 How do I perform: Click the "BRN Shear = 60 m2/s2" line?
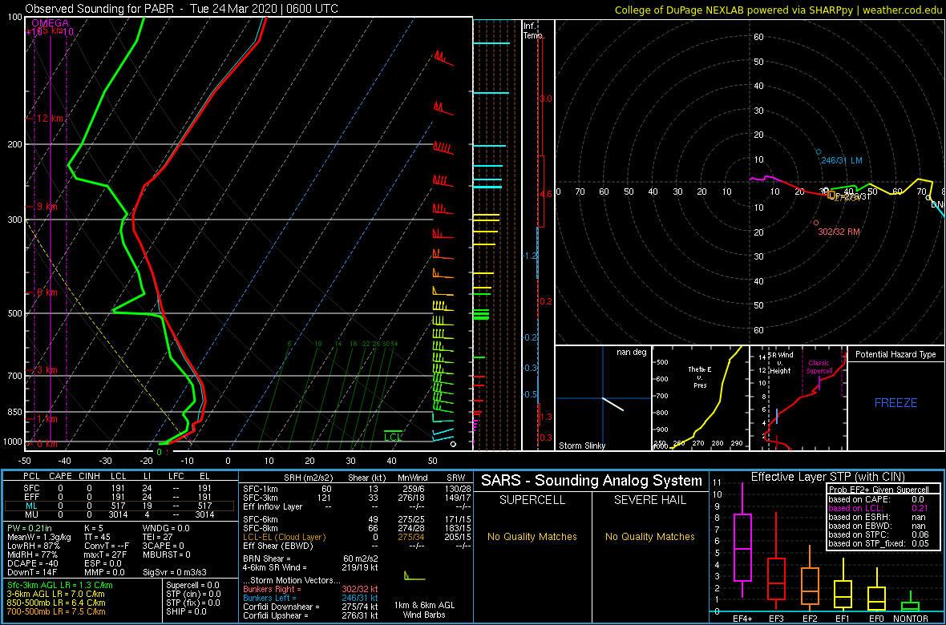tap(311, 558)
